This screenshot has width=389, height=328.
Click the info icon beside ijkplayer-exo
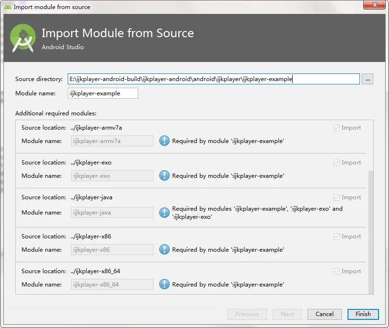(x=164, y=176)
